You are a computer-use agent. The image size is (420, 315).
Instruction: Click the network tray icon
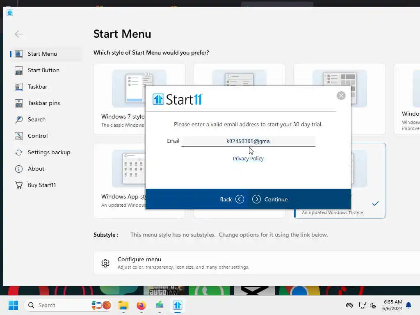point(363,305)
